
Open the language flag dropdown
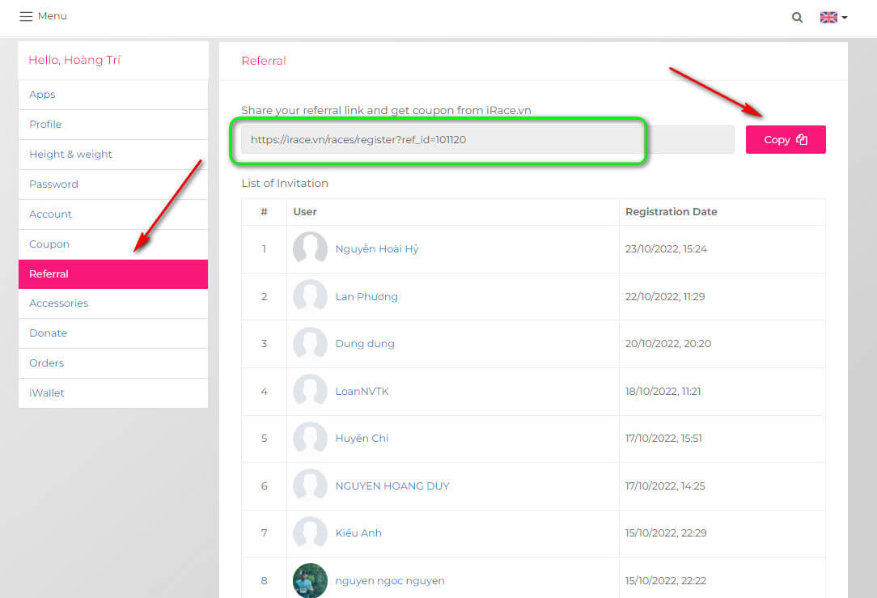click(x=833, y=17)
